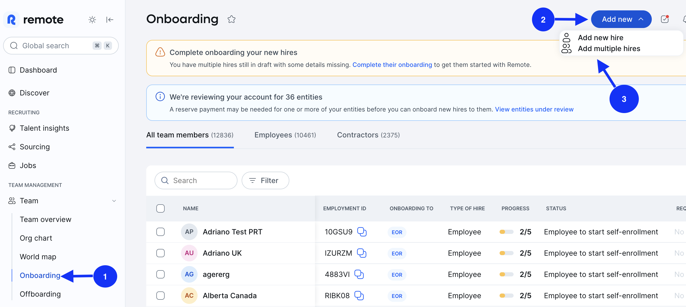Click the EOR badge for agererg
The height and width of the screenshot is (307, 686).
coord(397,275)
